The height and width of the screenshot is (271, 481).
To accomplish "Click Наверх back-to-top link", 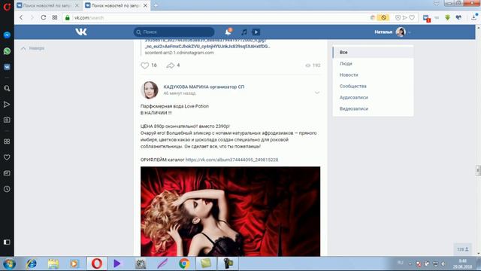I will point(32,48).
